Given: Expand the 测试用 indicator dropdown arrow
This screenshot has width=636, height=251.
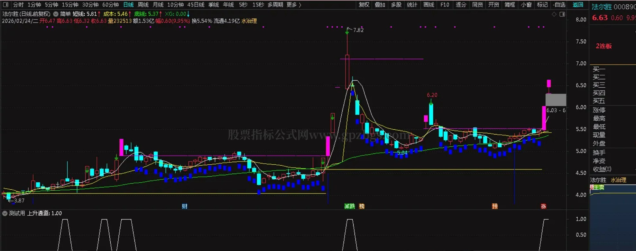Looking at the screenshot, I should [5, 213].
